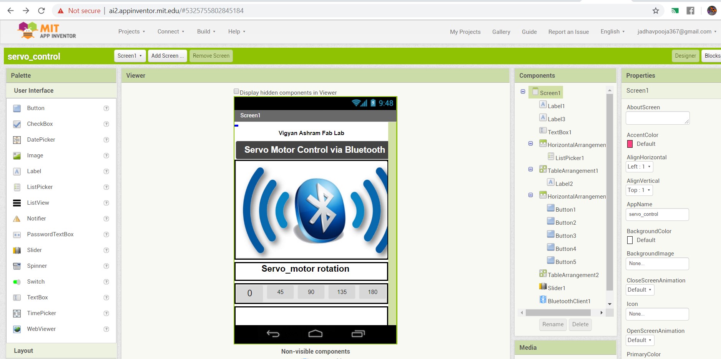721x359 pixels.
Task: Click the 180 button in viewer
Action: point(372,292)
